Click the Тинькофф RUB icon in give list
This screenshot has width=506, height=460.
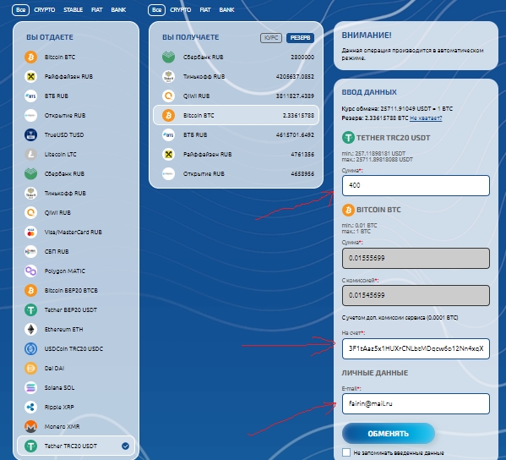[x=31, y=193]
